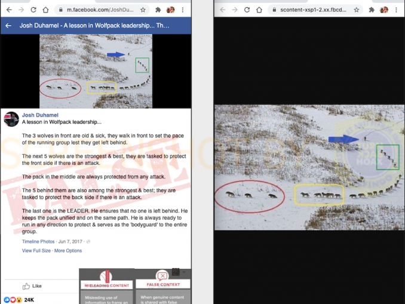
Task: Open home page in scontent browser window
Action: (x=259, y=10)
